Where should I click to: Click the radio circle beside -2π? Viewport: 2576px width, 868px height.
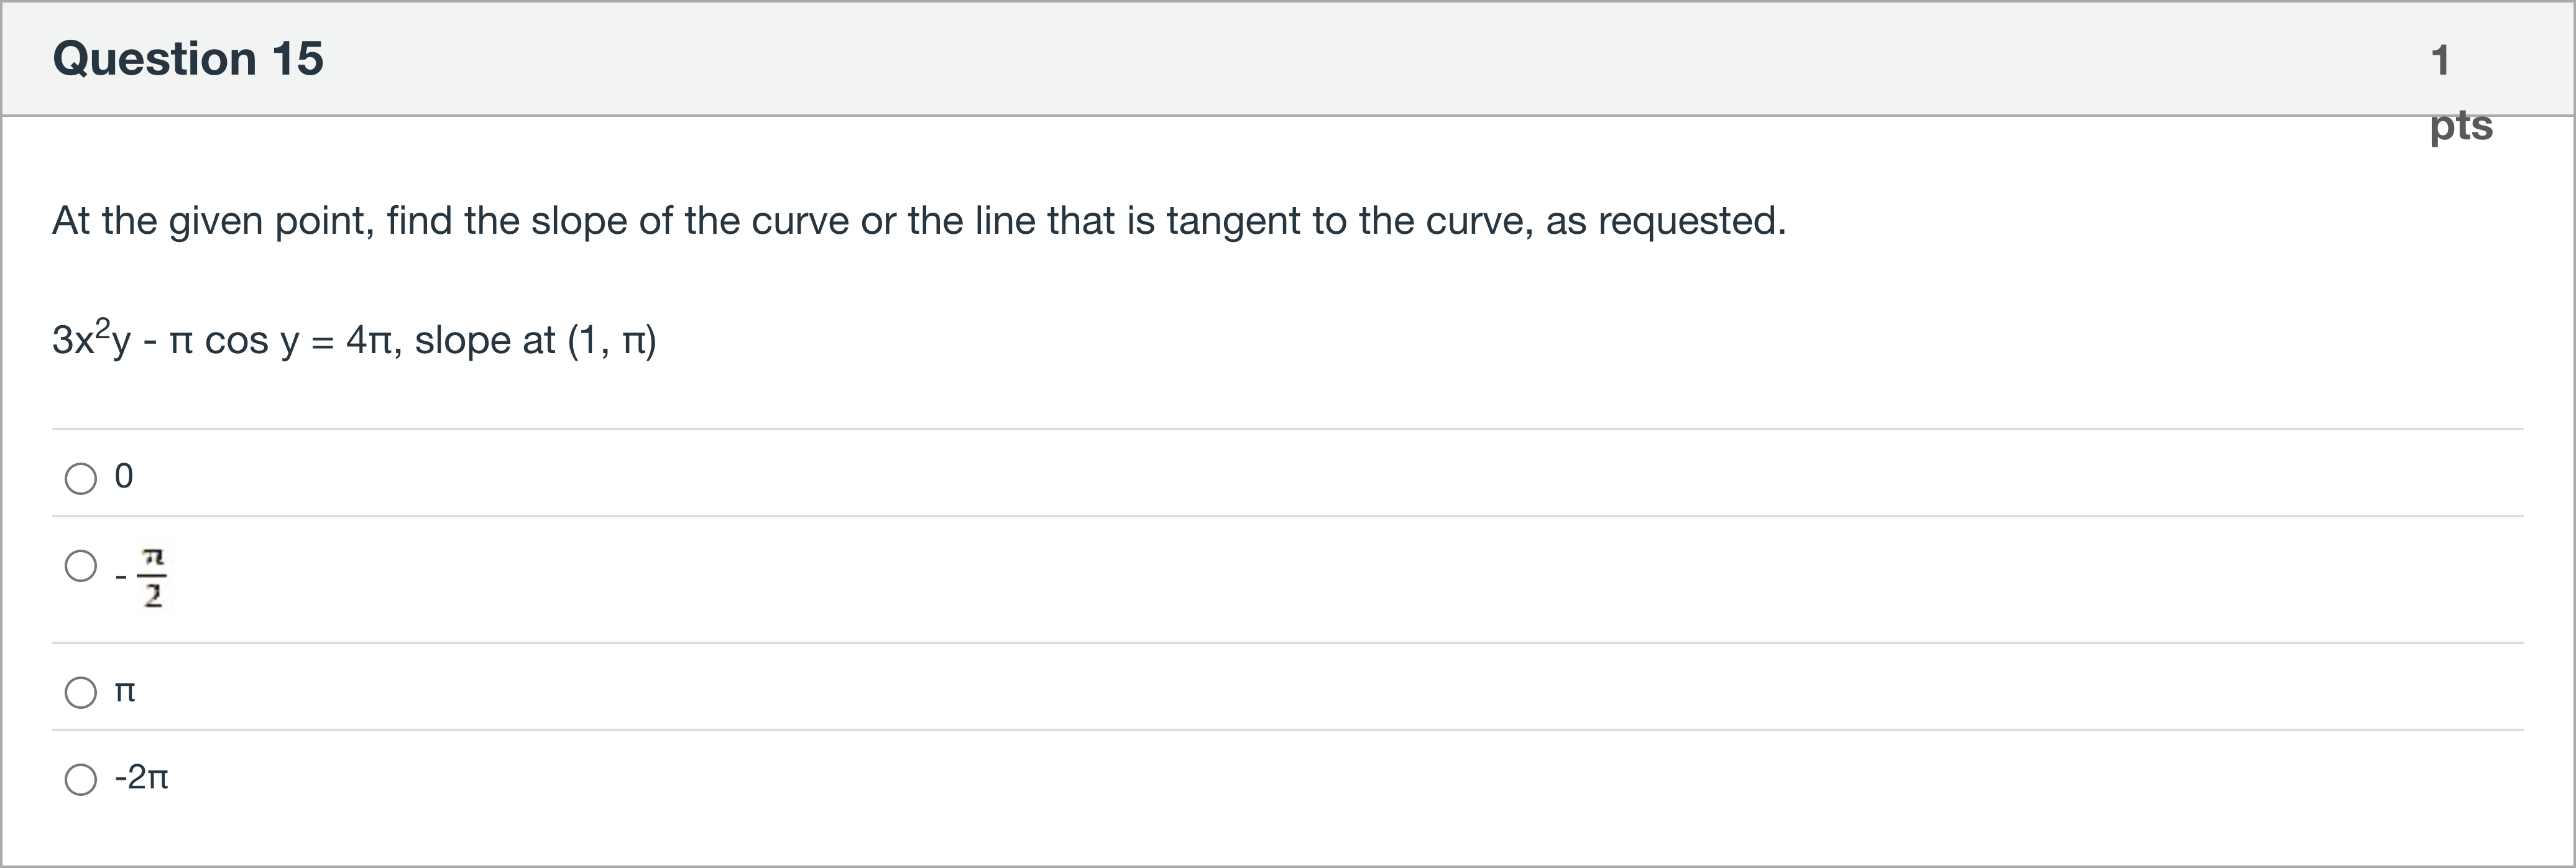(x=80, y=778)
